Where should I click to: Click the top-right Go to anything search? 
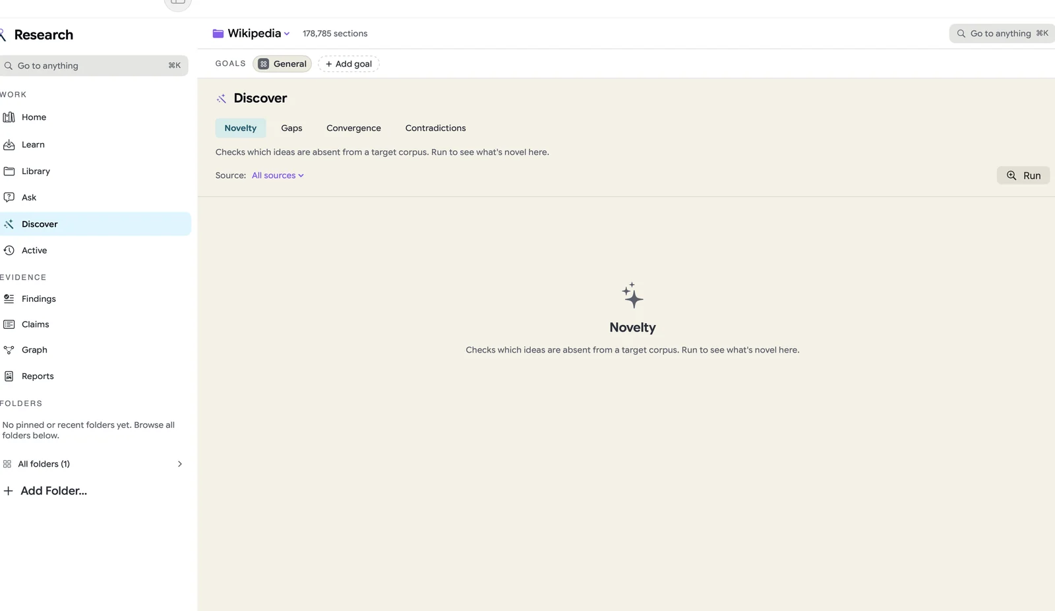(1002, 34)
